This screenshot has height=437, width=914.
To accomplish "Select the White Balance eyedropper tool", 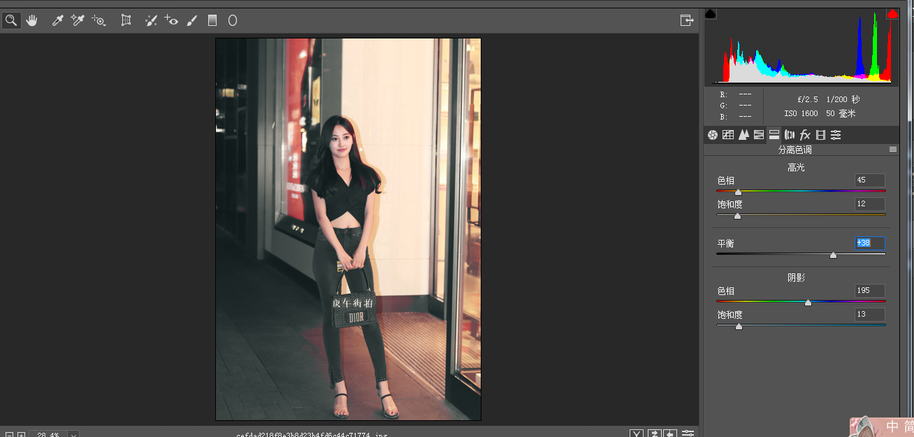I will tap(58, 20).
